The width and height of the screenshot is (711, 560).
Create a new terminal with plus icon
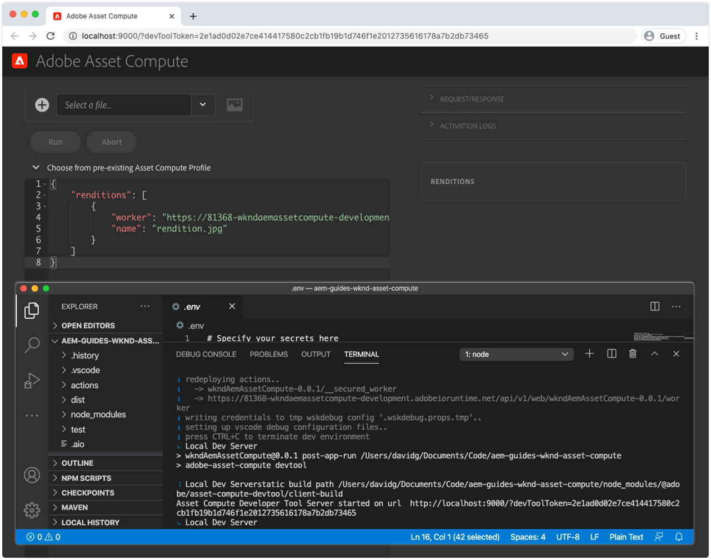coord(589,354)
